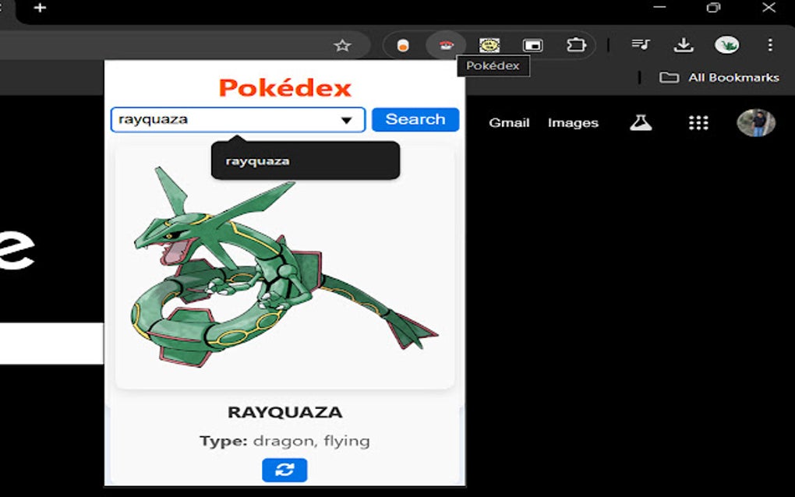Click the green profile avatar picture
The image size is (795, 497).
pyautogui.click(x=727, y=44)
